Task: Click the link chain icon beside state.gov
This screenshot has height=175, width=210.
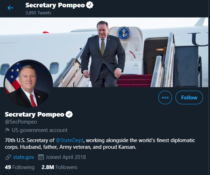Action: (x=7, y=157)
